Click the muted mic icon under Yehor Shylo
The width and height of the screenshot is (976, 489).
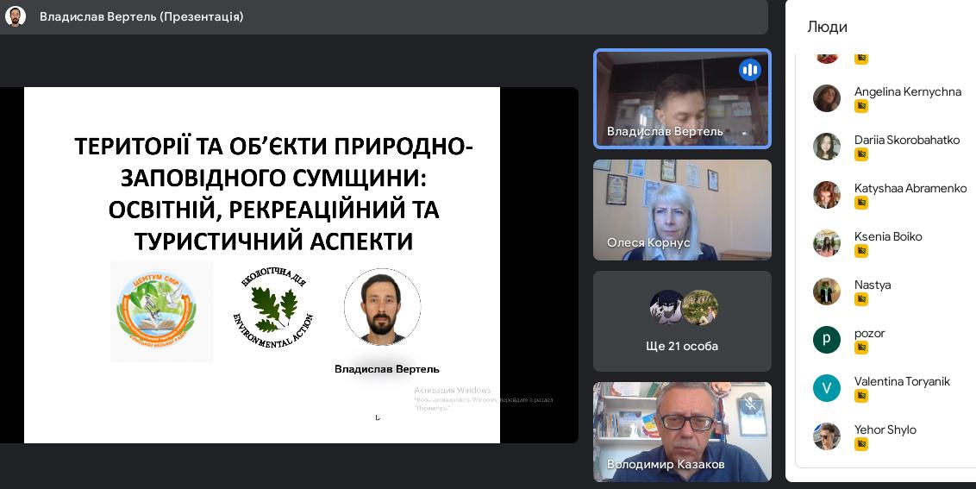coord(860,444)
